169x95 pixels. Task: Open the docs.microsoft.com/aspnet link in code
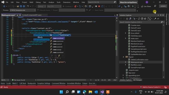[x=52, y=22]
